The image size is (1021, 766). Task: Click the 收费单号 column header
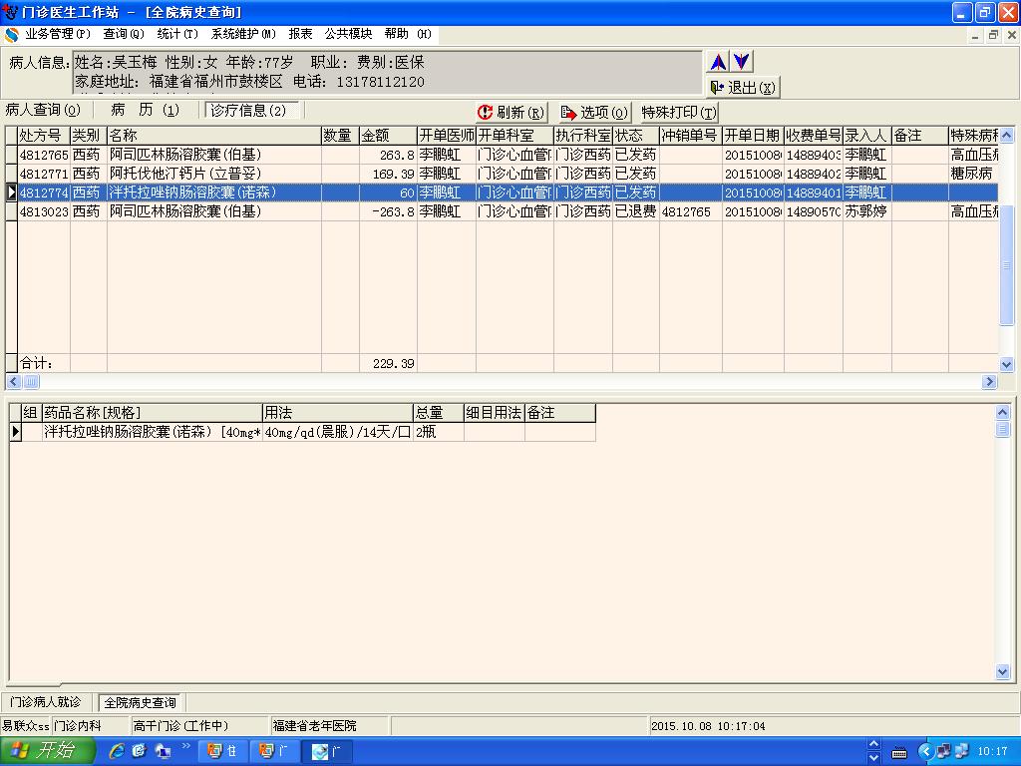pos(813,136)
